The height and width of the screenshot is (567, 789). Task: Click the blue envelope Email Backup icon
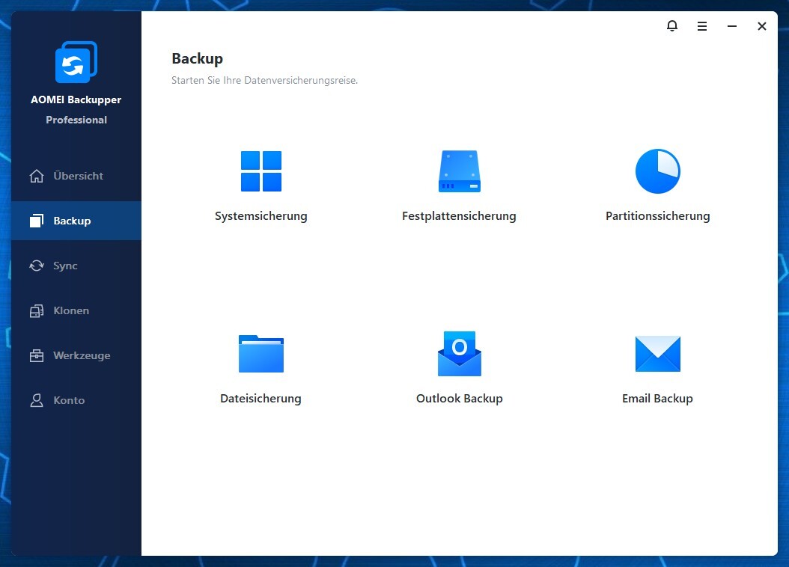tap(657, 354)
